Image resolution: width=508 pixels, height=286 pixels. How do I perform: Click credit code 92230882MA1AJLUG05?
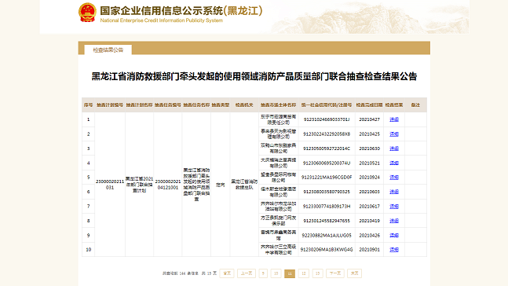pyautogui.click(x=327, y=235)
